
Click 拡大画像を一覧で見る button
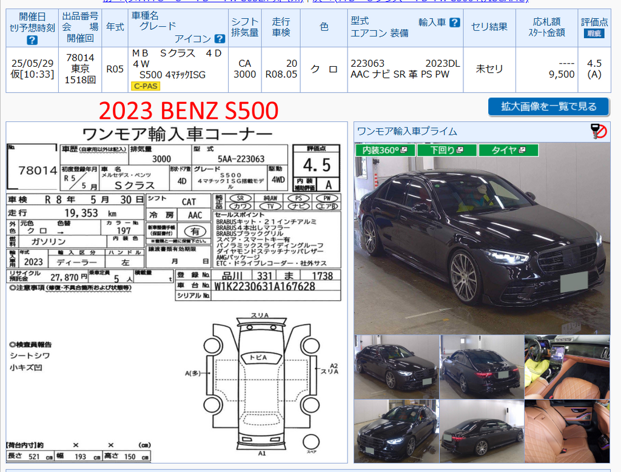(548, 107)
